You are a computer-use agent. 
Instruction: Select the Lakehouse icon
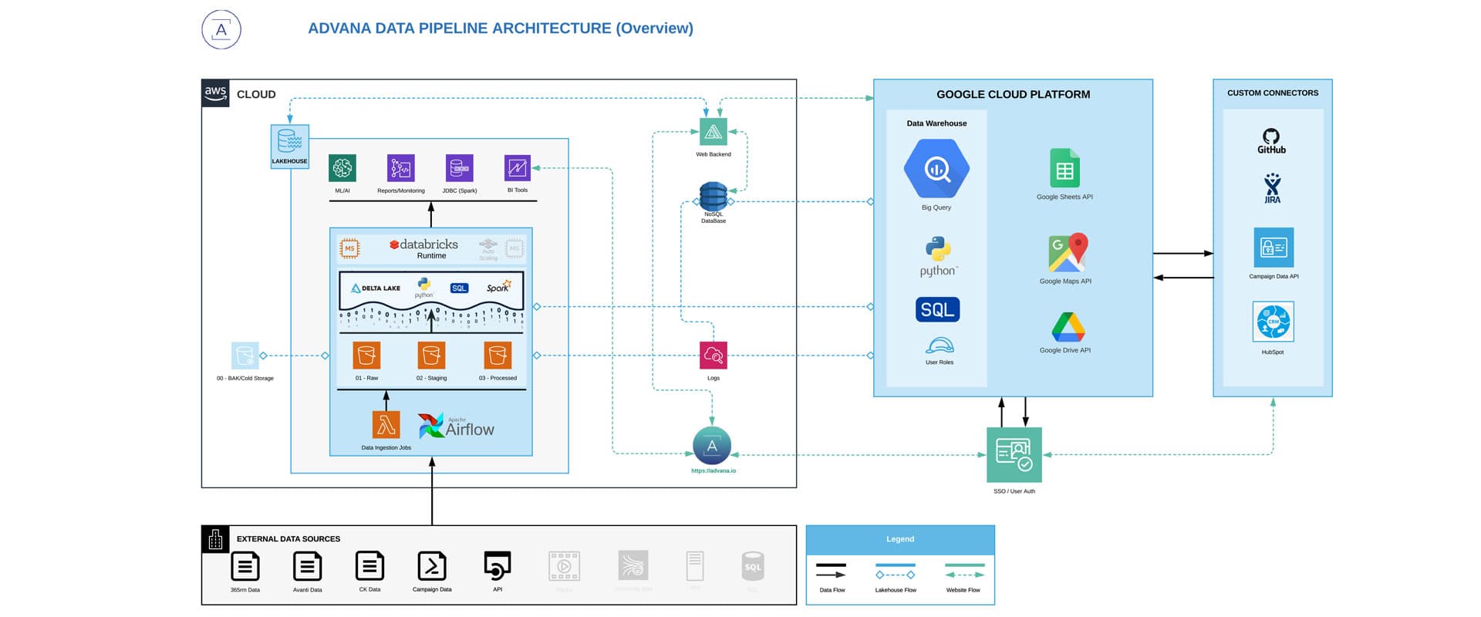tap(290, 147)
